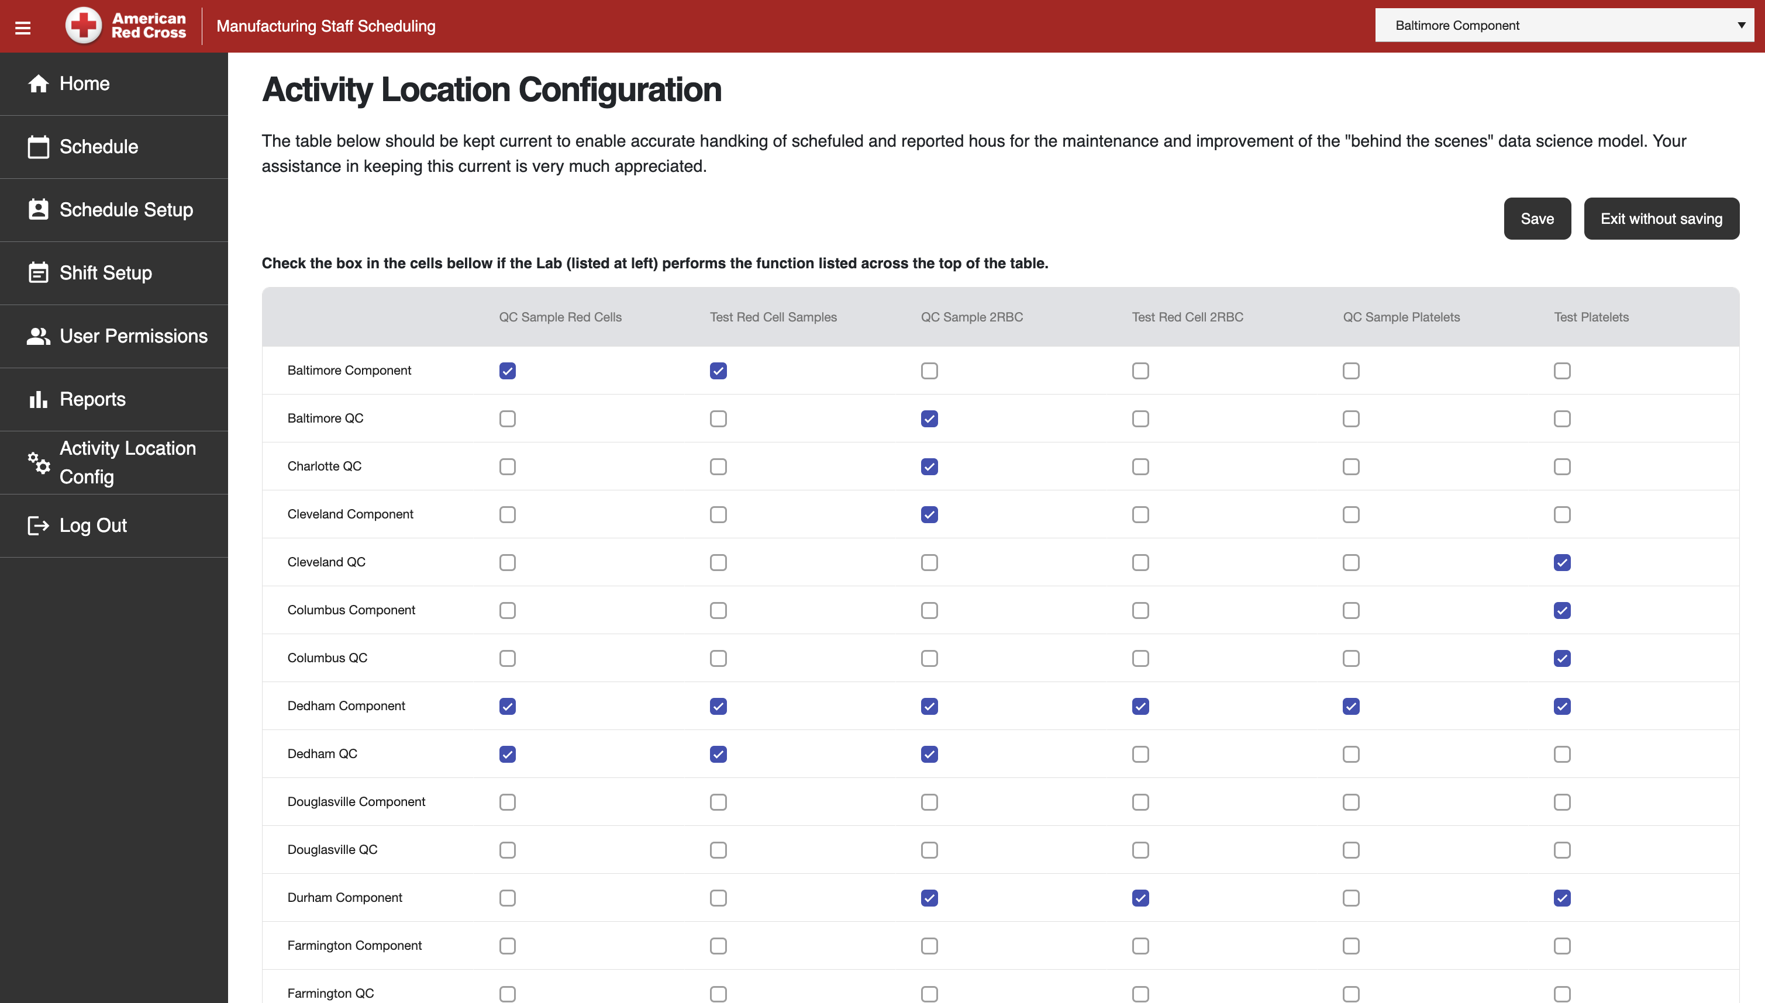Uncheck Dedham QC Test Red Cell Samples
Screen dimensions: 1765x1003
tap(718, 755)
